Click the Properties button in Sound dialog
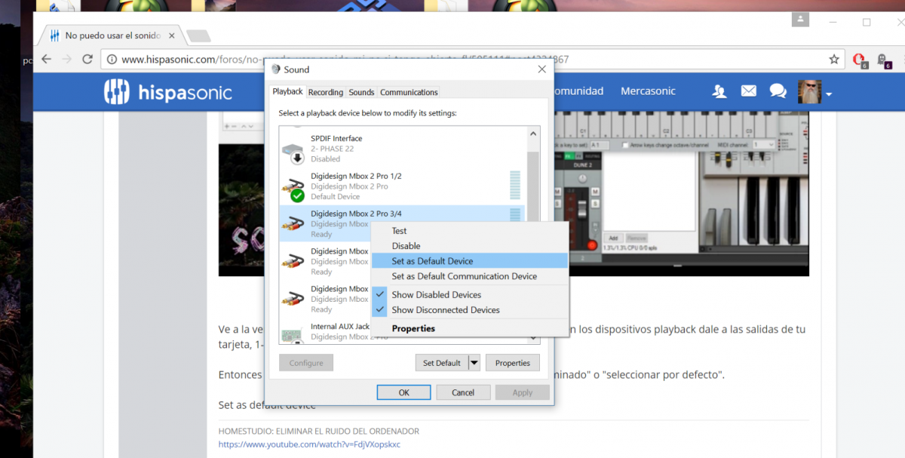Screen dimensions: 905x458 (513, 363)
